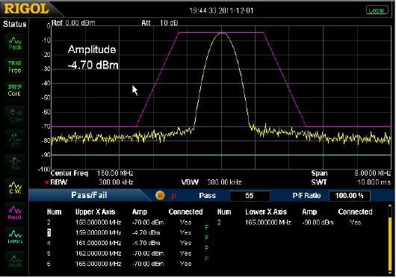
Task: Click the dimmed Math trace icon
Action: click(15, 261)
